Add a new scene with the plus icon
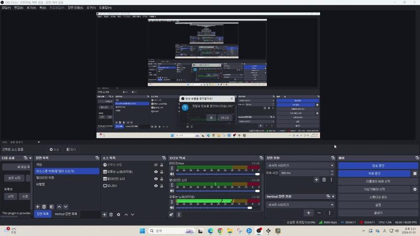Screen dimensions: 420x236 tap(37, 206)
